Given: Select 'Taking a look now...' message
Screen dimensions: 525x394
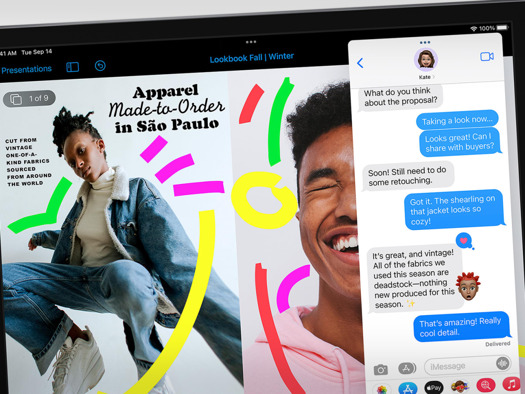Looking at the screenshot, I should point(457,120).
